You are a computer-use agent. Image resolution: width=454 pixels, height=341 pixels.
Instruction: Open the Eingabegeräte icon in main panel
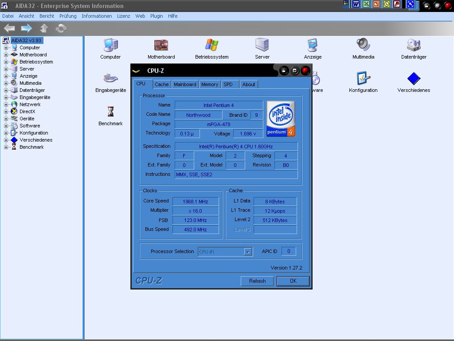[x=110, y=78]
